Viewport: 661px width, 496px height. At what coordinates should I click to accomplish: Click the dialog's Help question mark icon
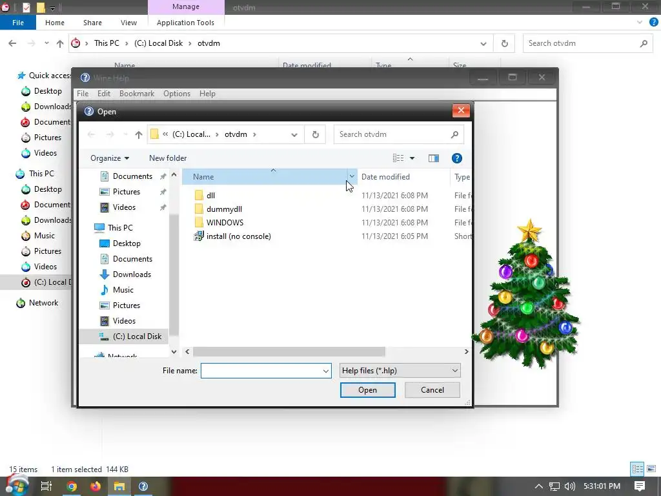point(456,158)
